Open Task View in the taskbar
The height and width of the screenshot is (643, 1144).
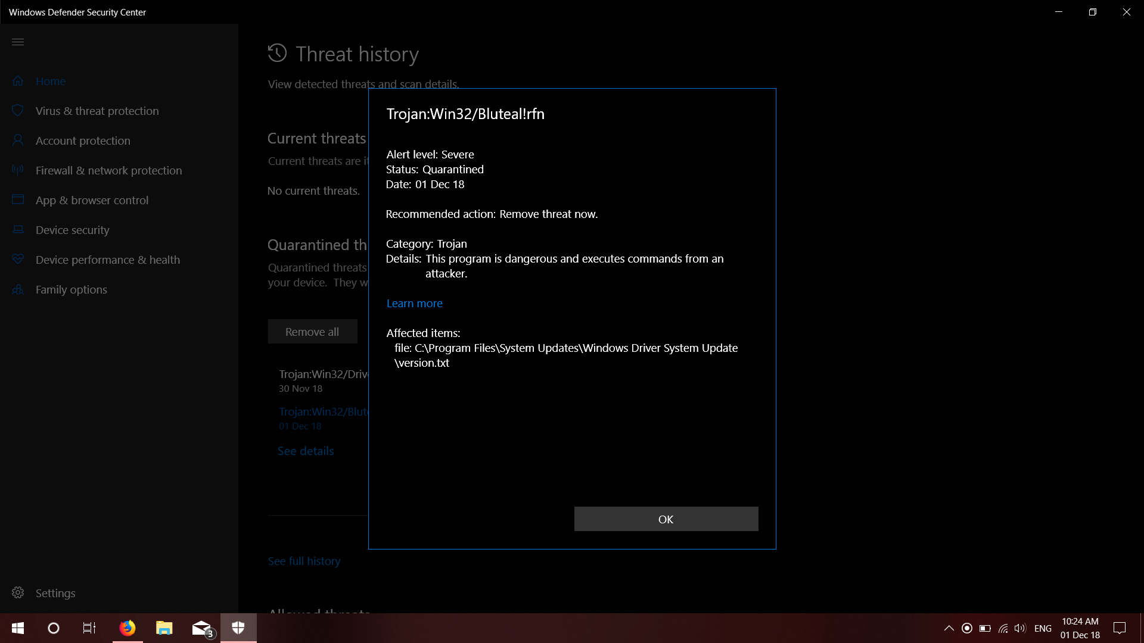pos(89,628)
